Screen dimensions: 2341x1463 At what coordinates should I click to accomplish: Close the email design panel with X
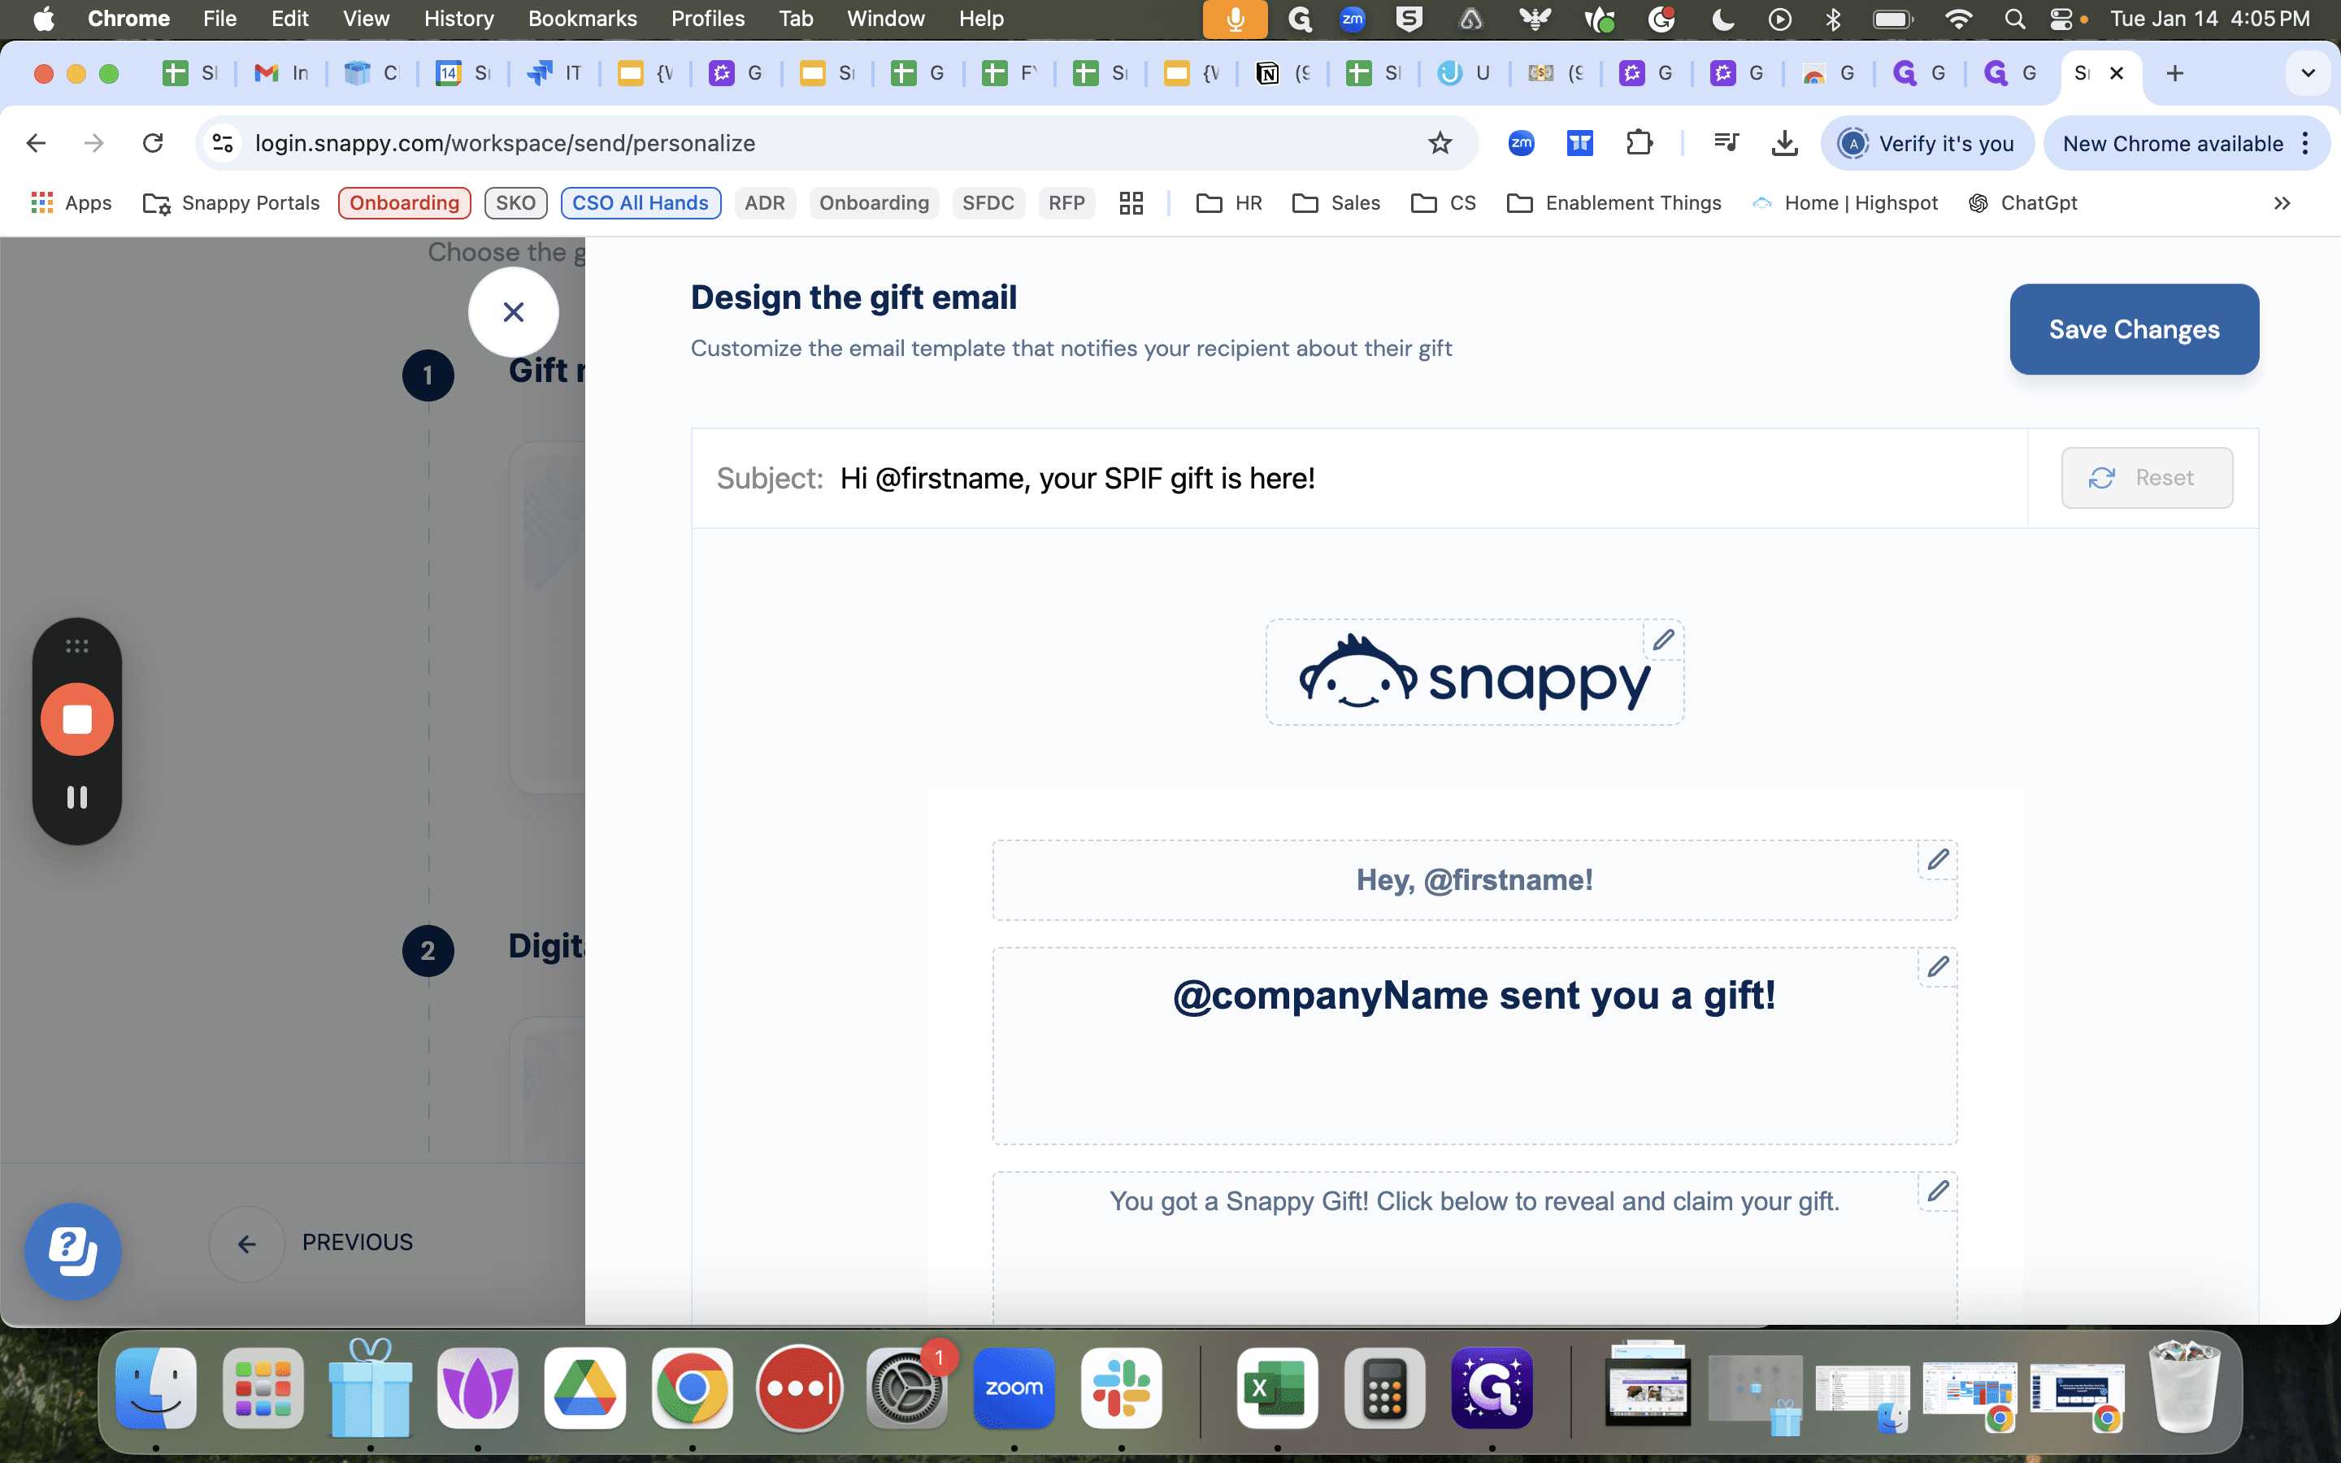coord(514,313)
